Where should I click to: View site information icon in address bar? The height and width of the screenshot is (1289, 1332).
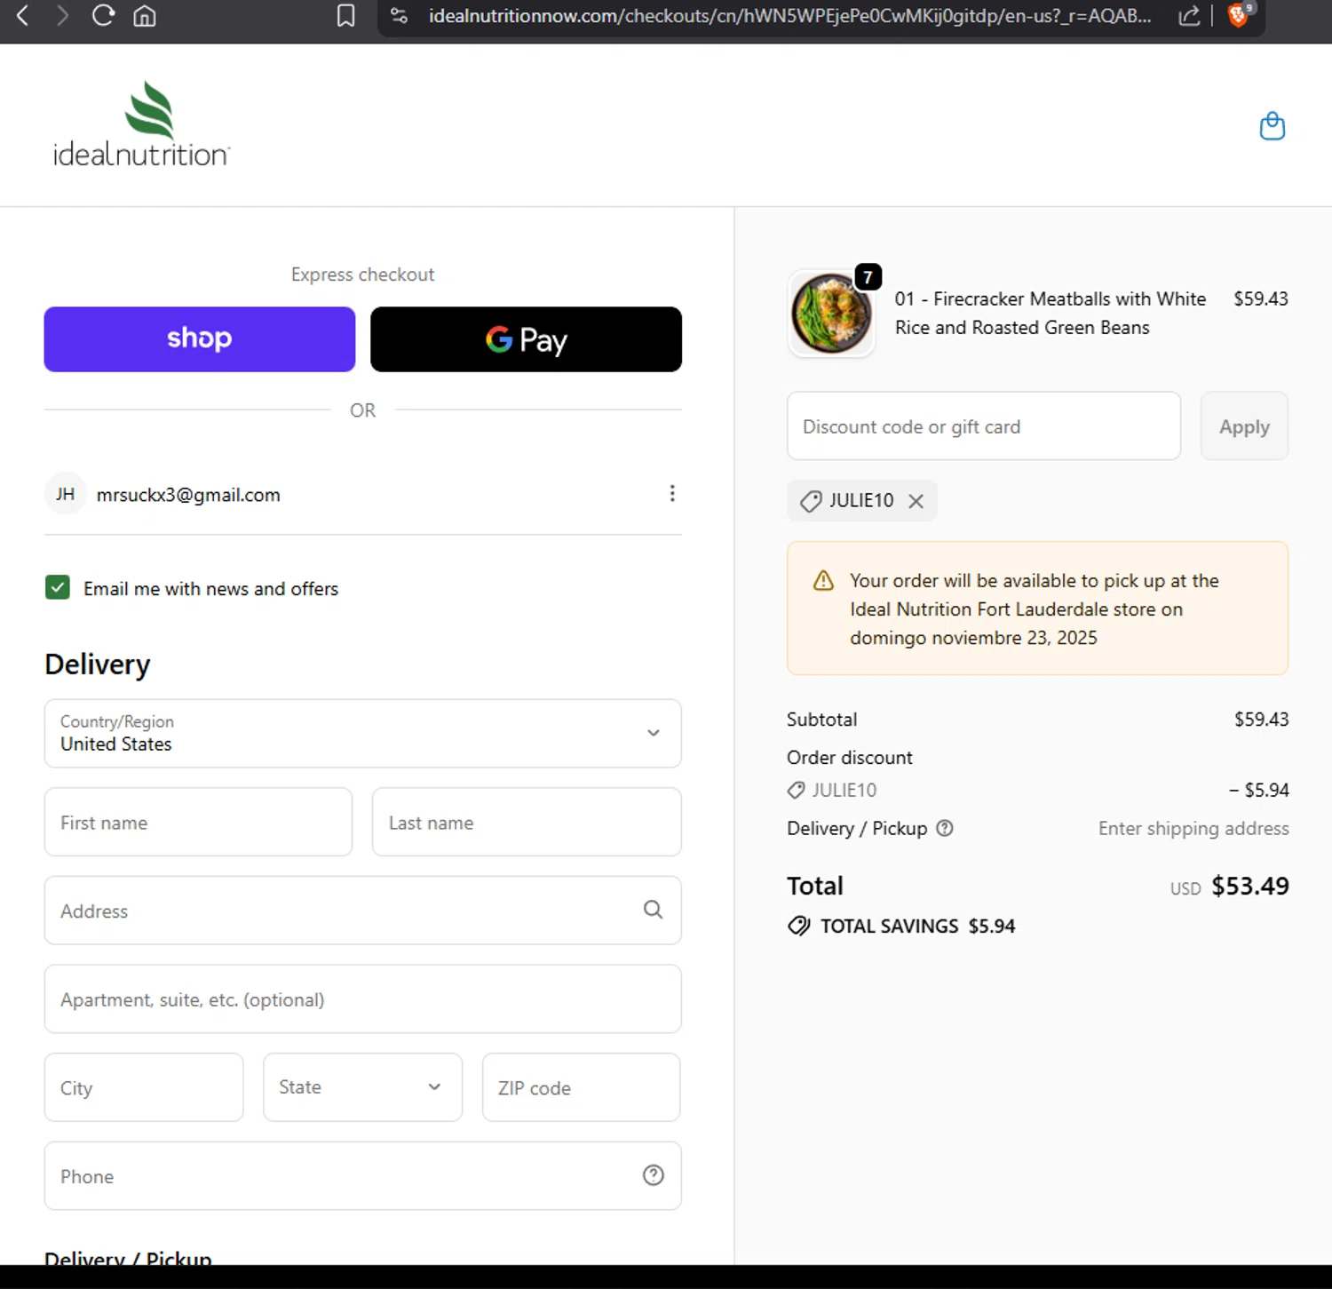click(400, 15)
